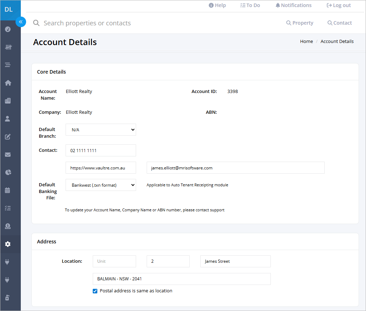Uncheck Postal address is same as location
The width and height of the screenshot is (366, 311).
(x=95, y=291)
